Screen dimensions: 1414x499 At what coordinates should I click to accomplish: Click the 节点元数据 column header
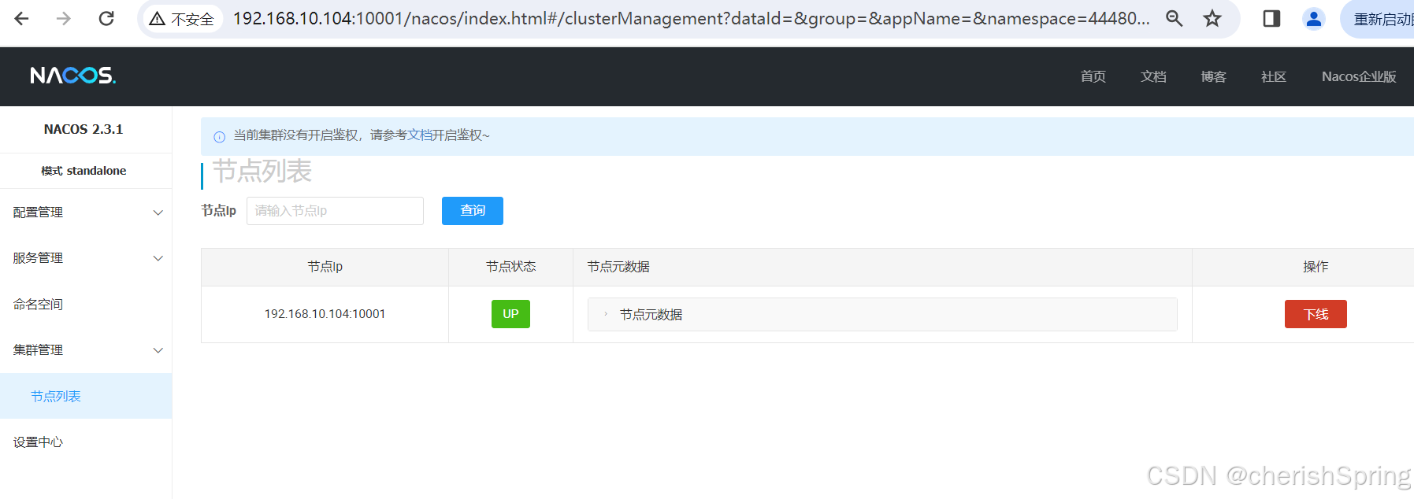tap(882, 267)
